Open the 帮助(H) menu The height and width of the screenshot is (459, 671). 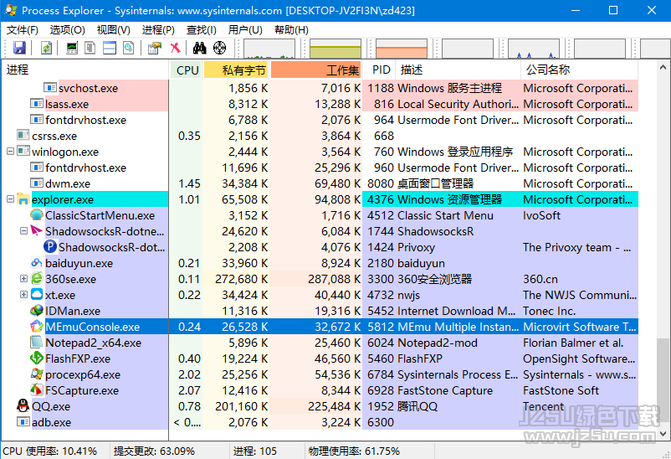point(291,30)
